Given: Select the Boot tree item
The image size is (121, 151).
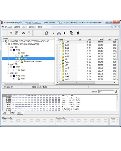Looking at the screenshot, I should point(25,59).
